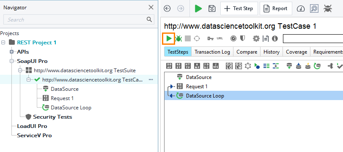Click the info icon in TestCase toolbar
Viewport: 343px width, 152px height.
(x=275, y=39)
